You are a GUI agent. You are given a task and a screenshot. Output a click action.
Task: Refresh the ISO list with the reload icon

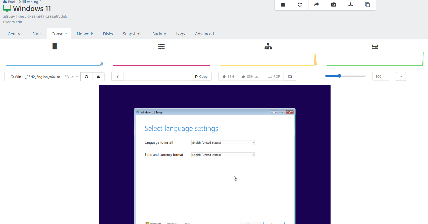point(86,77)
